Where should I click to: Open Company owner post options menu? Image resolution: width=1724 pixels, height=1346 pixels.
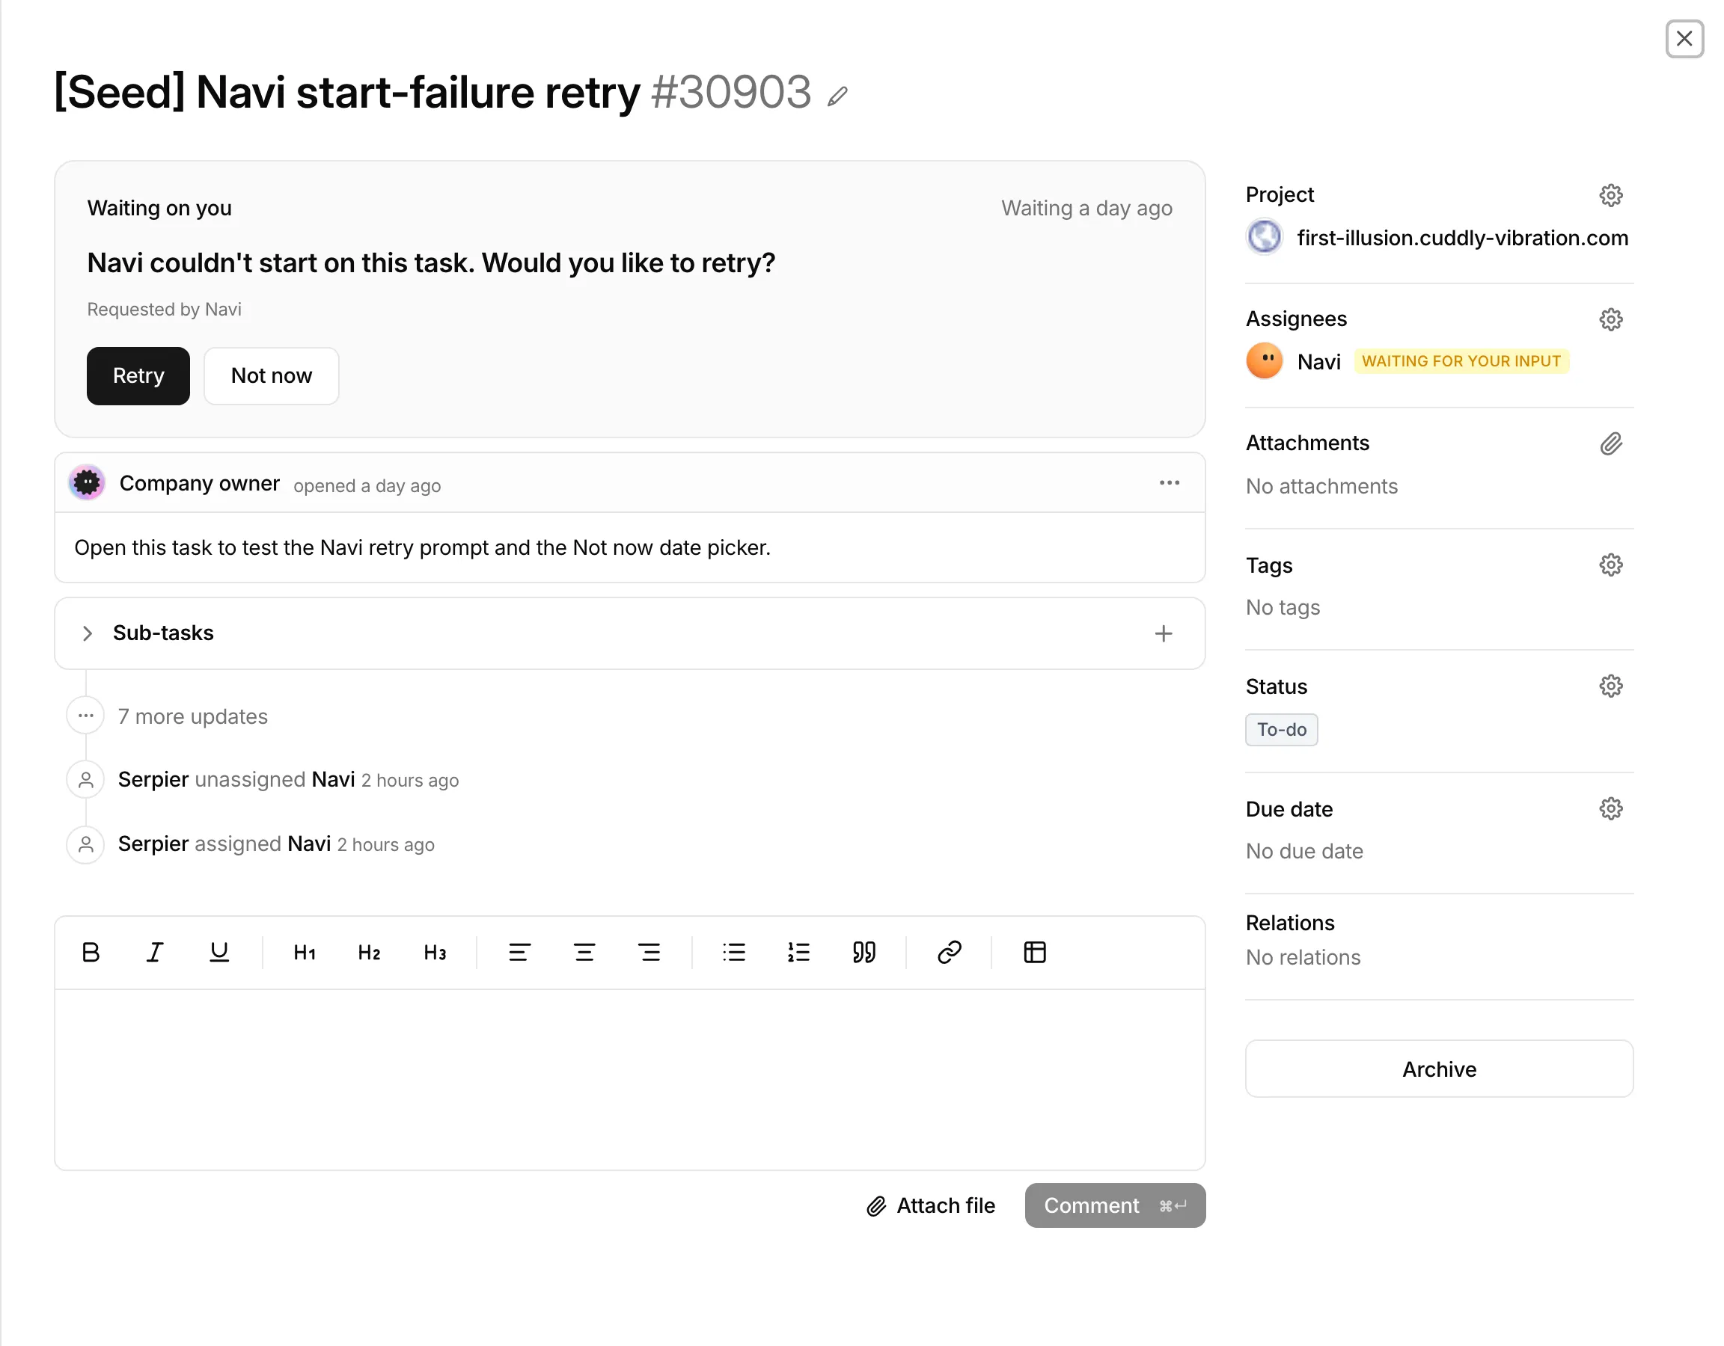click(x=1170, y=483)
